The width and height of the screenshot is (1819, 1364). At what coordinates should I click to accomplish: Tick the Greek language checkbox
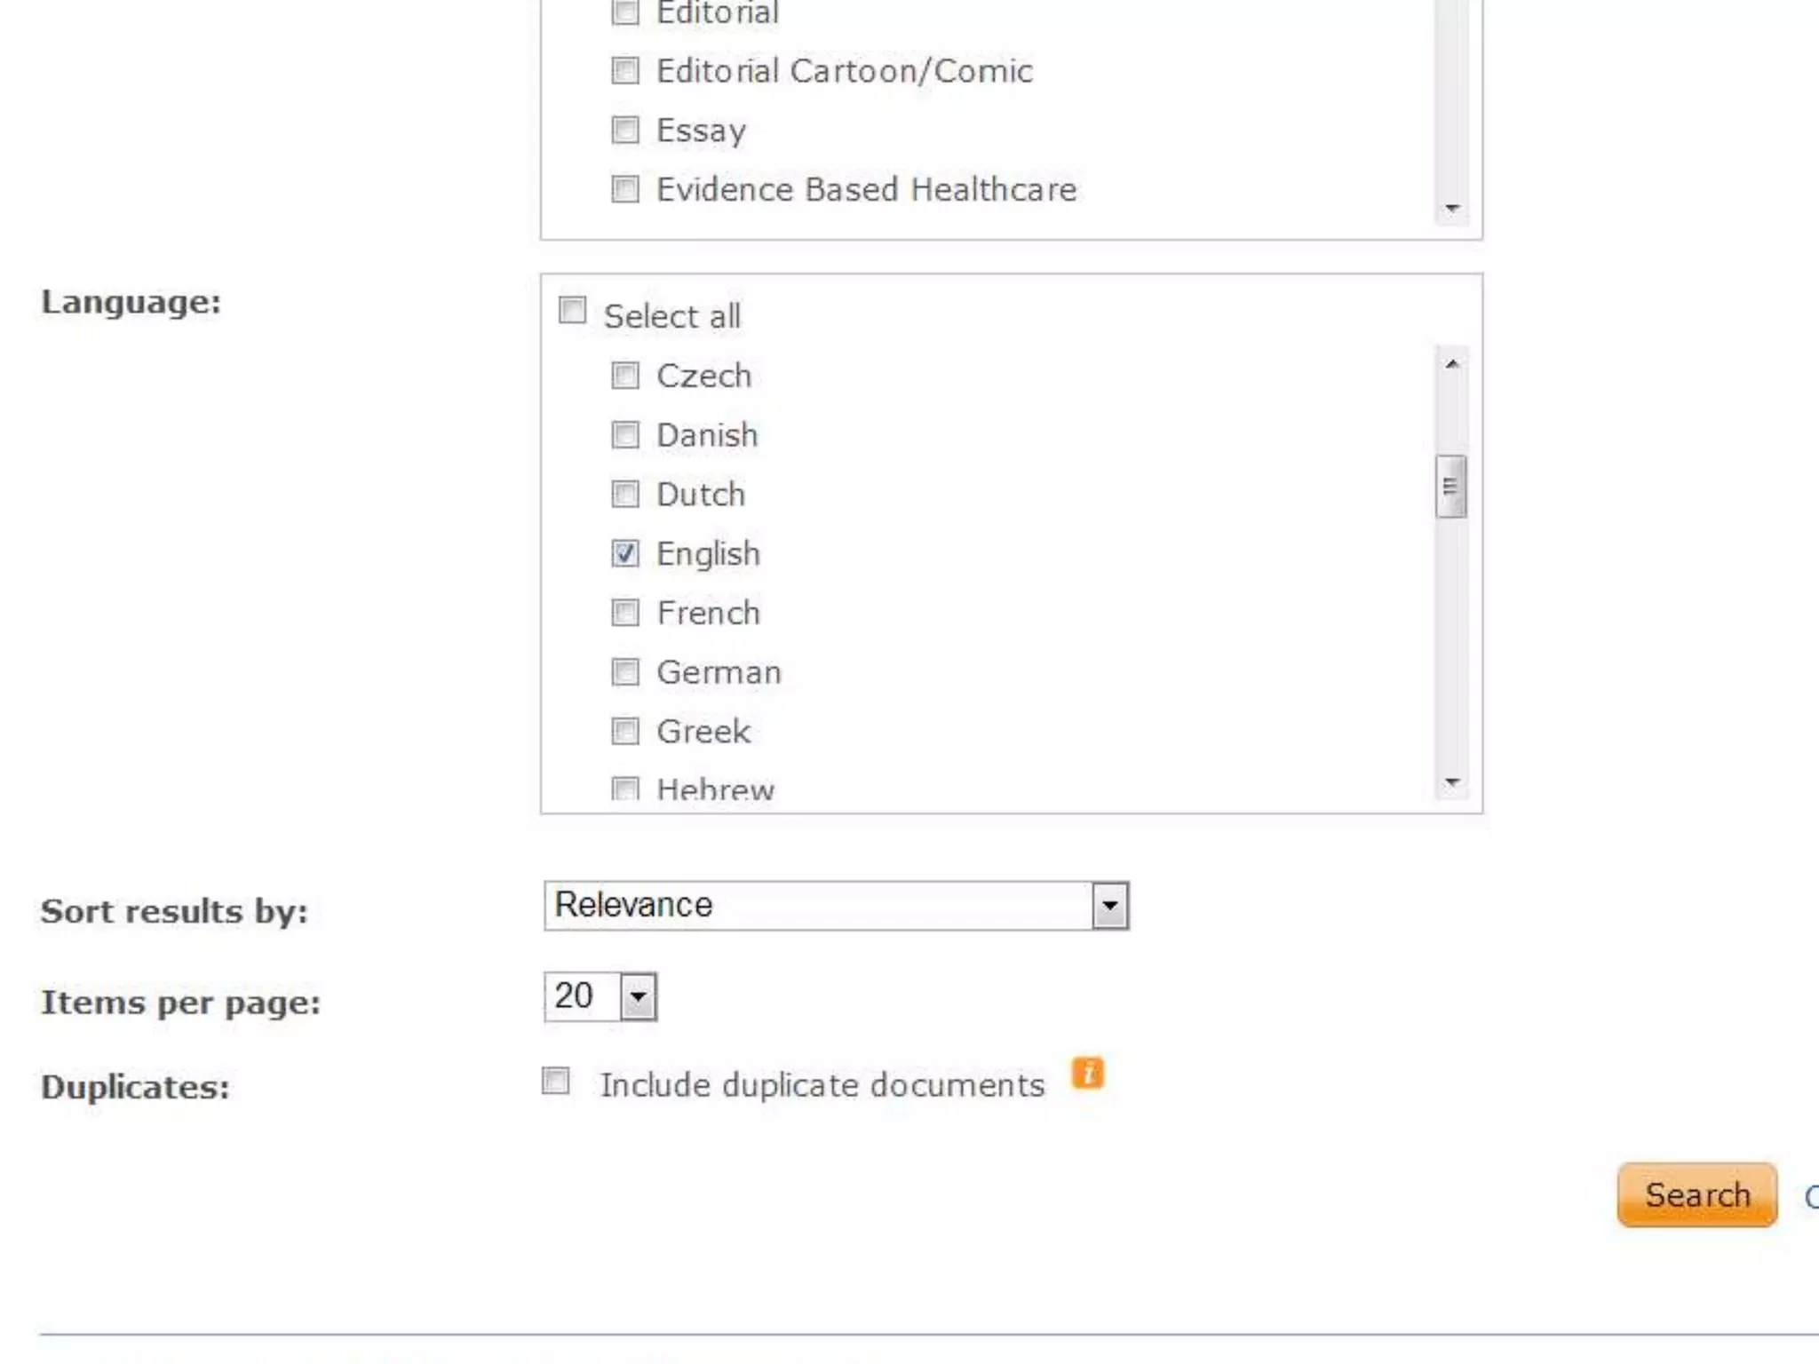[x=625, y=732]
